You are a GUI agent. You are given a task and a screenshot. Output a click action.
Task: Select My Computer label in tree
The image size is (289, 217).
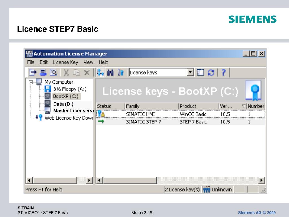59,82
